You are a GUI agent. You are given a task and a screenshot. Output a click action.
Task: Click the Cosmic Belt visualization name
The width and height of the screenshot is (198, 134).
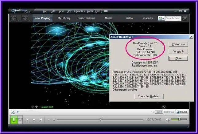tap(47, 107)
